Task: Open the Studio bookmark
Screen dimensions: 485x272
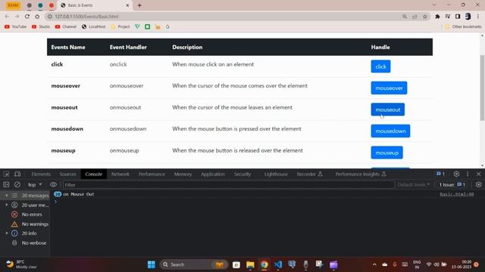Action: 41,27
